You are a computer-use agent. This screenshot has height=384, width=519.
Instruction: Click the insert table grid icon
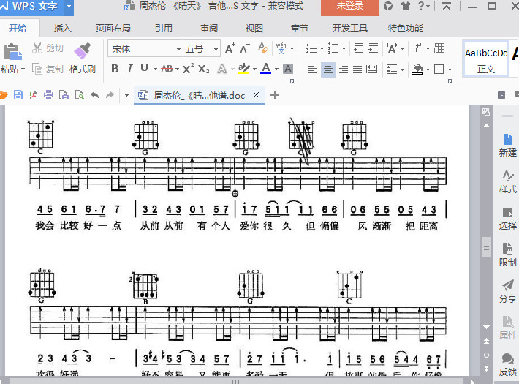[439, 48]
